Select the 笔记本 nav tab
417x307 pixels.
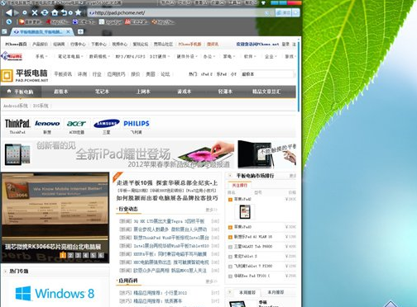tap(102, 92)
